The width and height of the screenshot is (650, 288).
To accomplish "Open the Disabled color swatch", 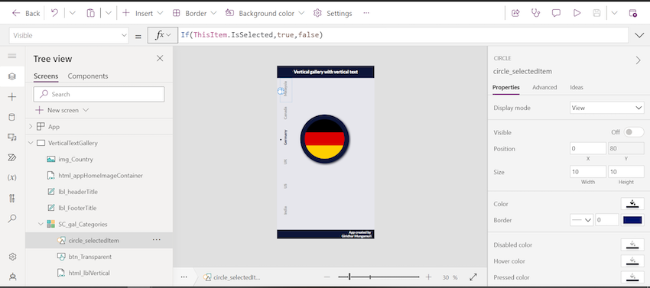I will click(632, 245).
